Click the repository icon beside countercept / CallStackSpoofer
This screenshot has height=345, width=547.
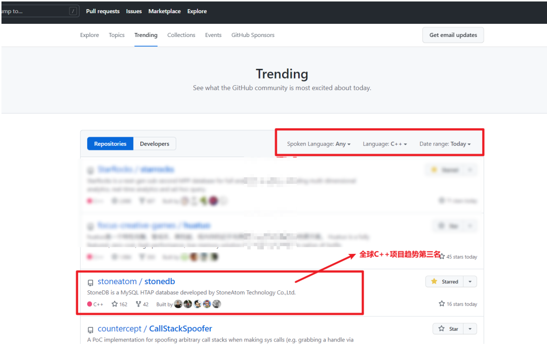90,330
